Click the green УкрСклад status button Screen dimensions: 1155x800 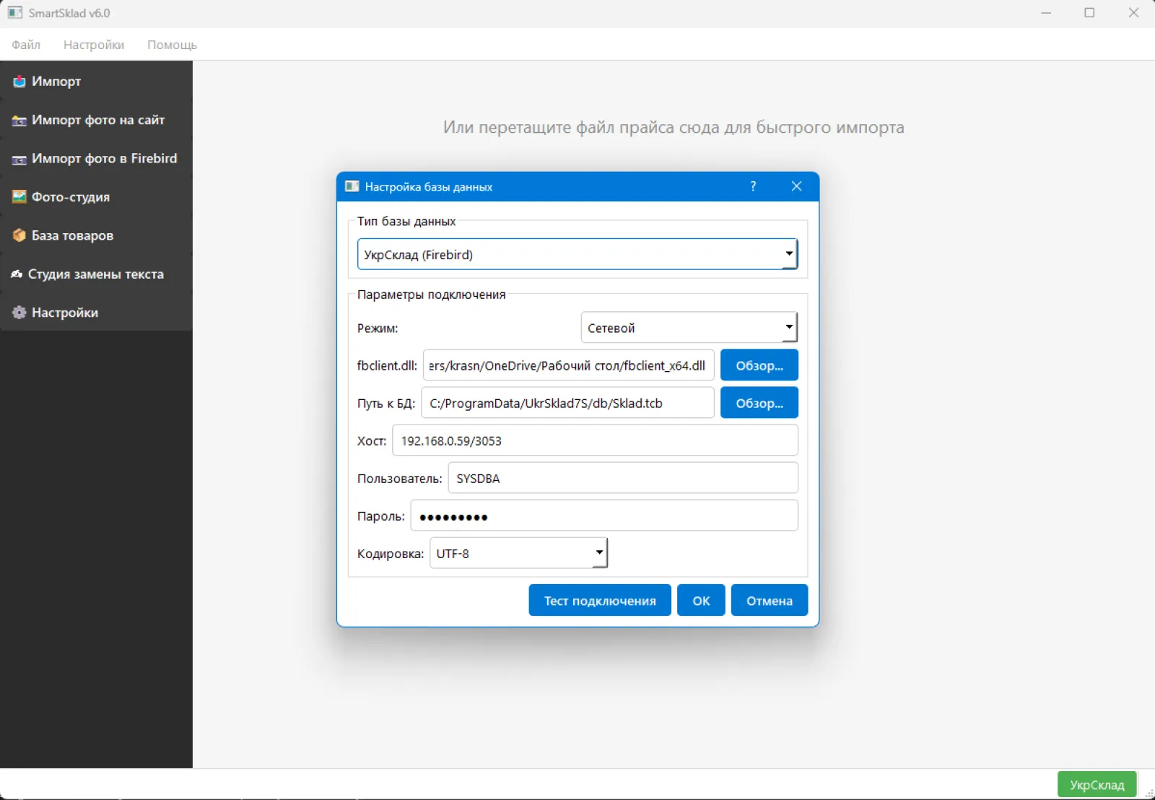pos(1097,785)
